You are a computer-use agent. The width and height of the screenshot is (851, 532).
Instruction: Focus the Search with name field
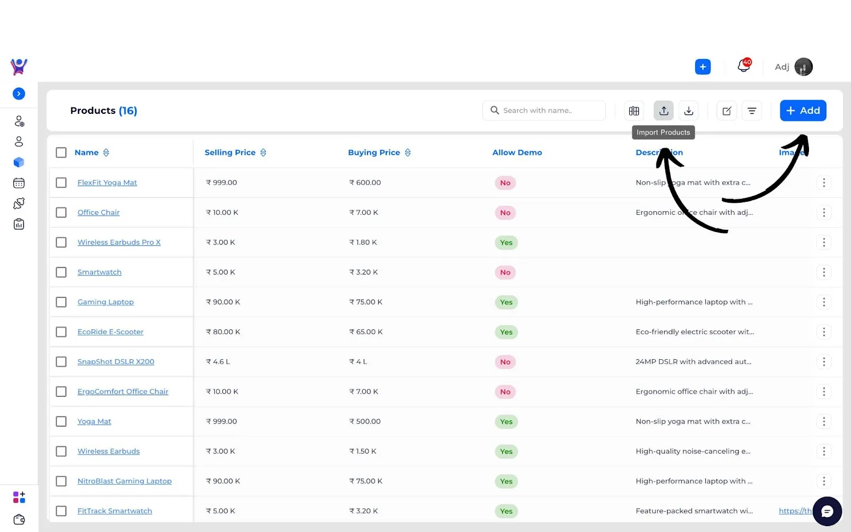click(x=544, y=111)
